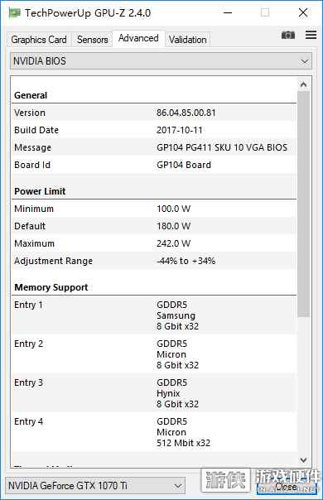Open the Validation tab
The height and width of the screenshot is (500, 323).
188,40
